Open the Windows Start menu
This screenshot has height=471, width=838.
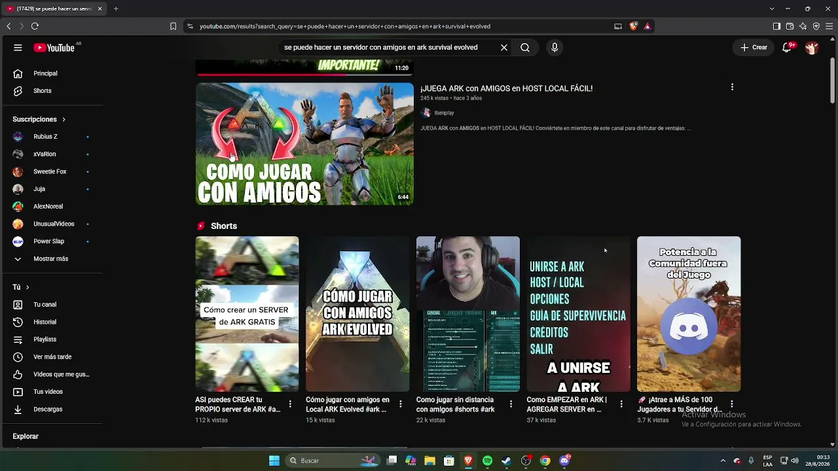pyautogui.click(x=274, y=461)
